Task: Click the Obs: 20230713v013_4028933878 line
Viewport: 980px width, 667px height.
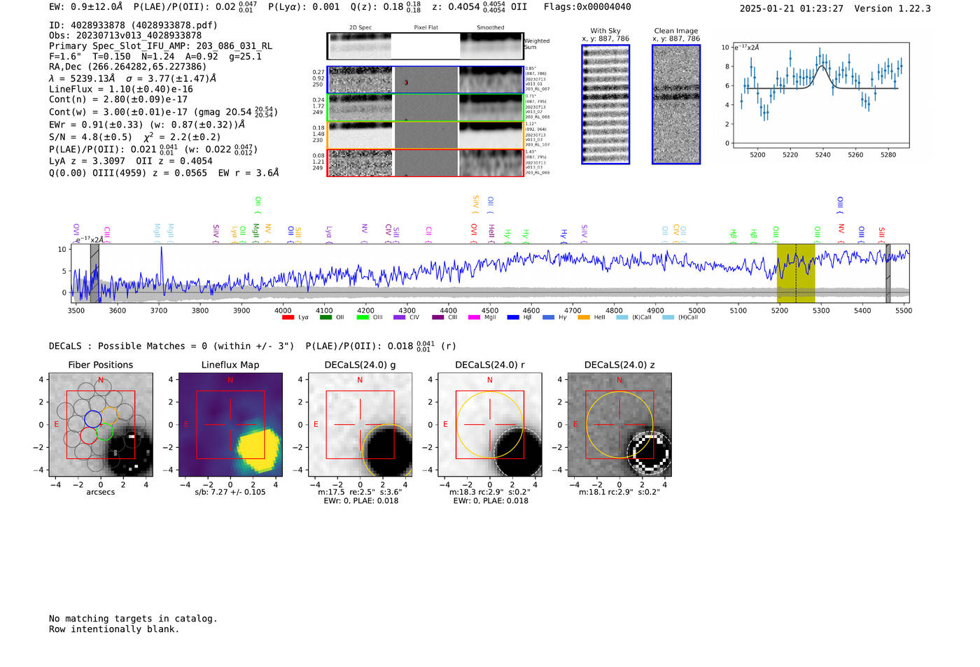Action: (125, 35)
